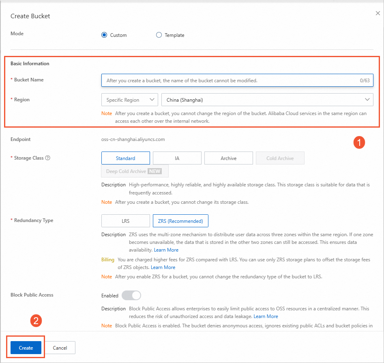384x363 pixels.
Task: Choose the Standard storage class
Action: pos(126,158)
